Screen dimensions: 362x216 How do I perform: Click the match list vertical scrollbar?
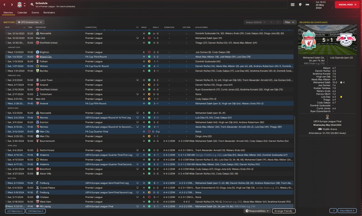tap(295, 162)
